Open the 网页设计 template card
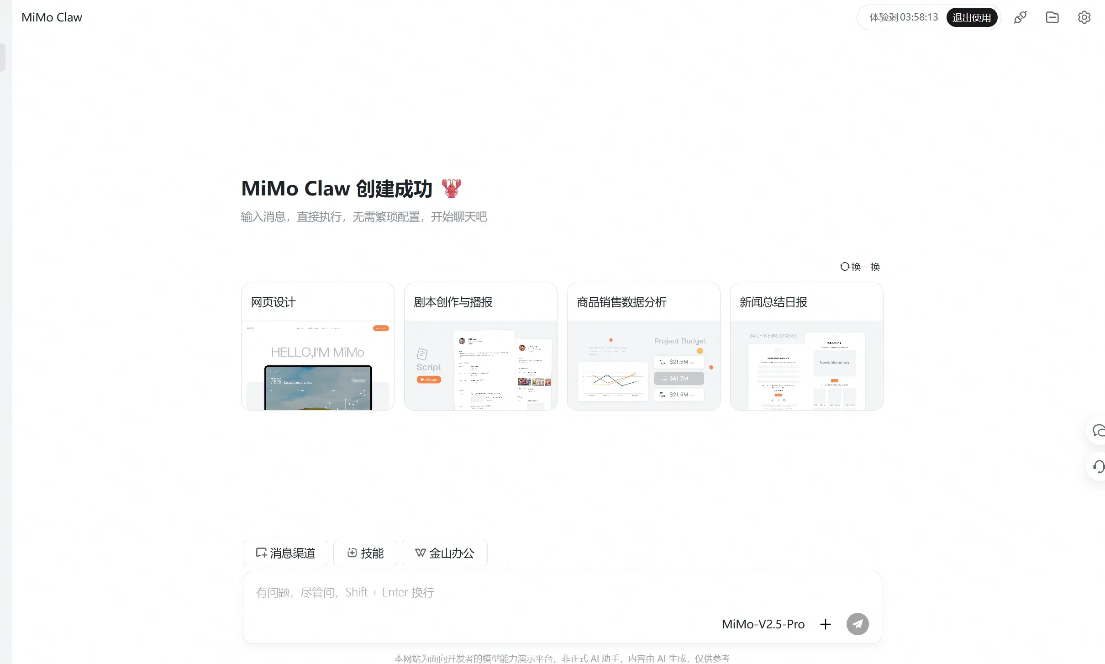Viewport: 1105px width, 664px height. (x=317, y=346)
